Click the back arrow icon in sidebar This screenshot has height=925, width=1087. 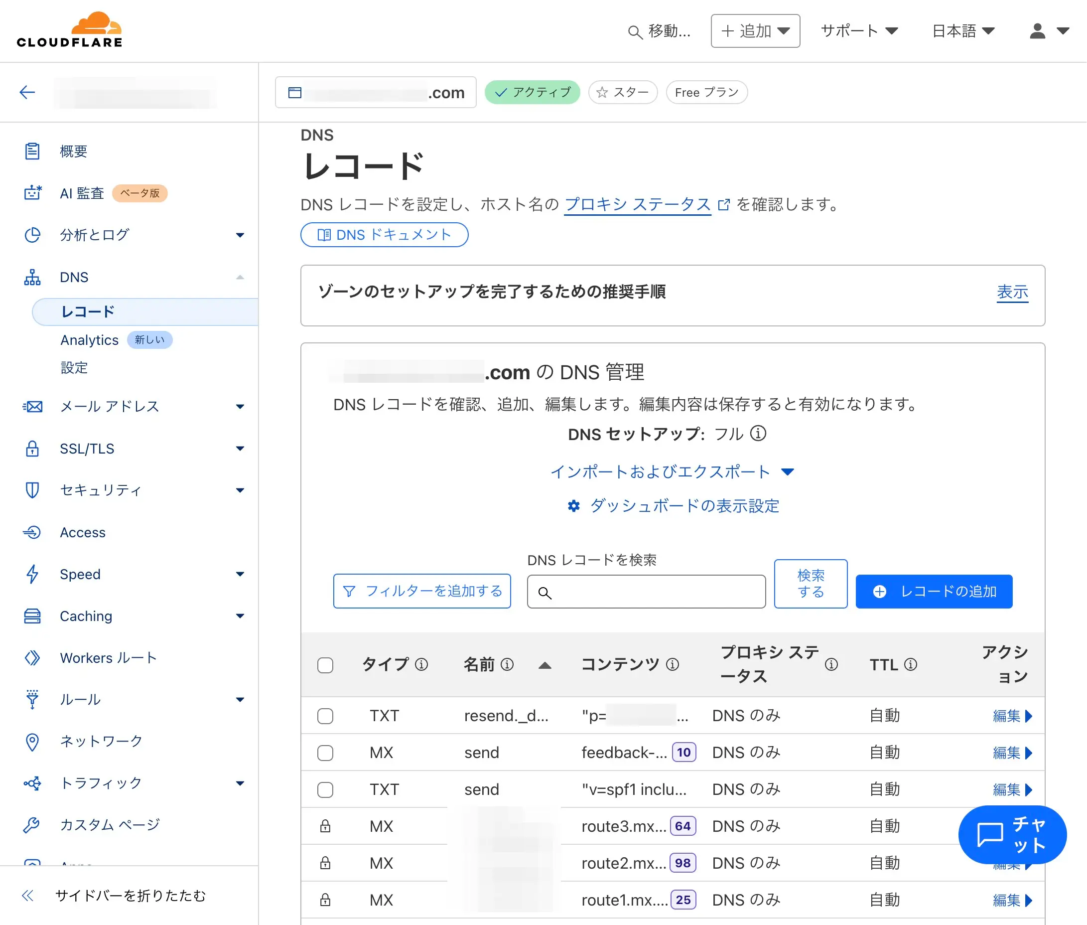point(27,92)
